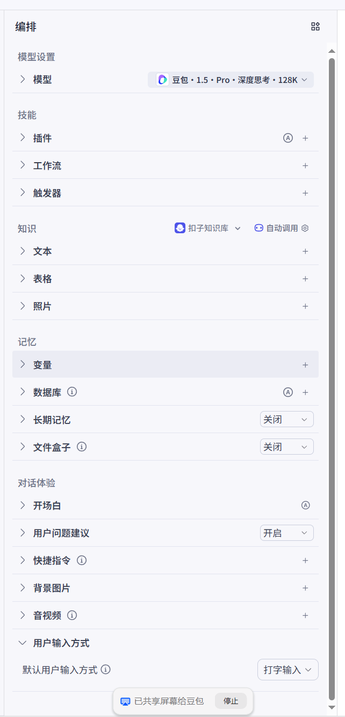Click the 自动调用 link
The height and width of the screenshot is (717, 345).
click(282, 228)
